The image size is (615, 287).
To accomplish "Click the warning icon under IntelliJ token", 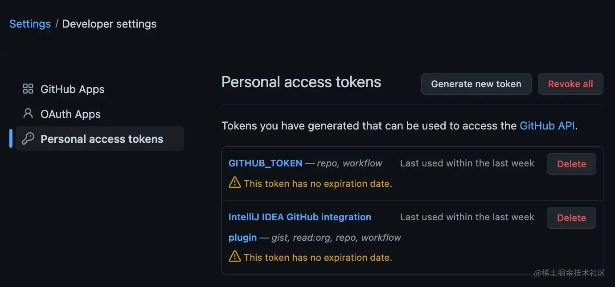I will coord(234,256).
